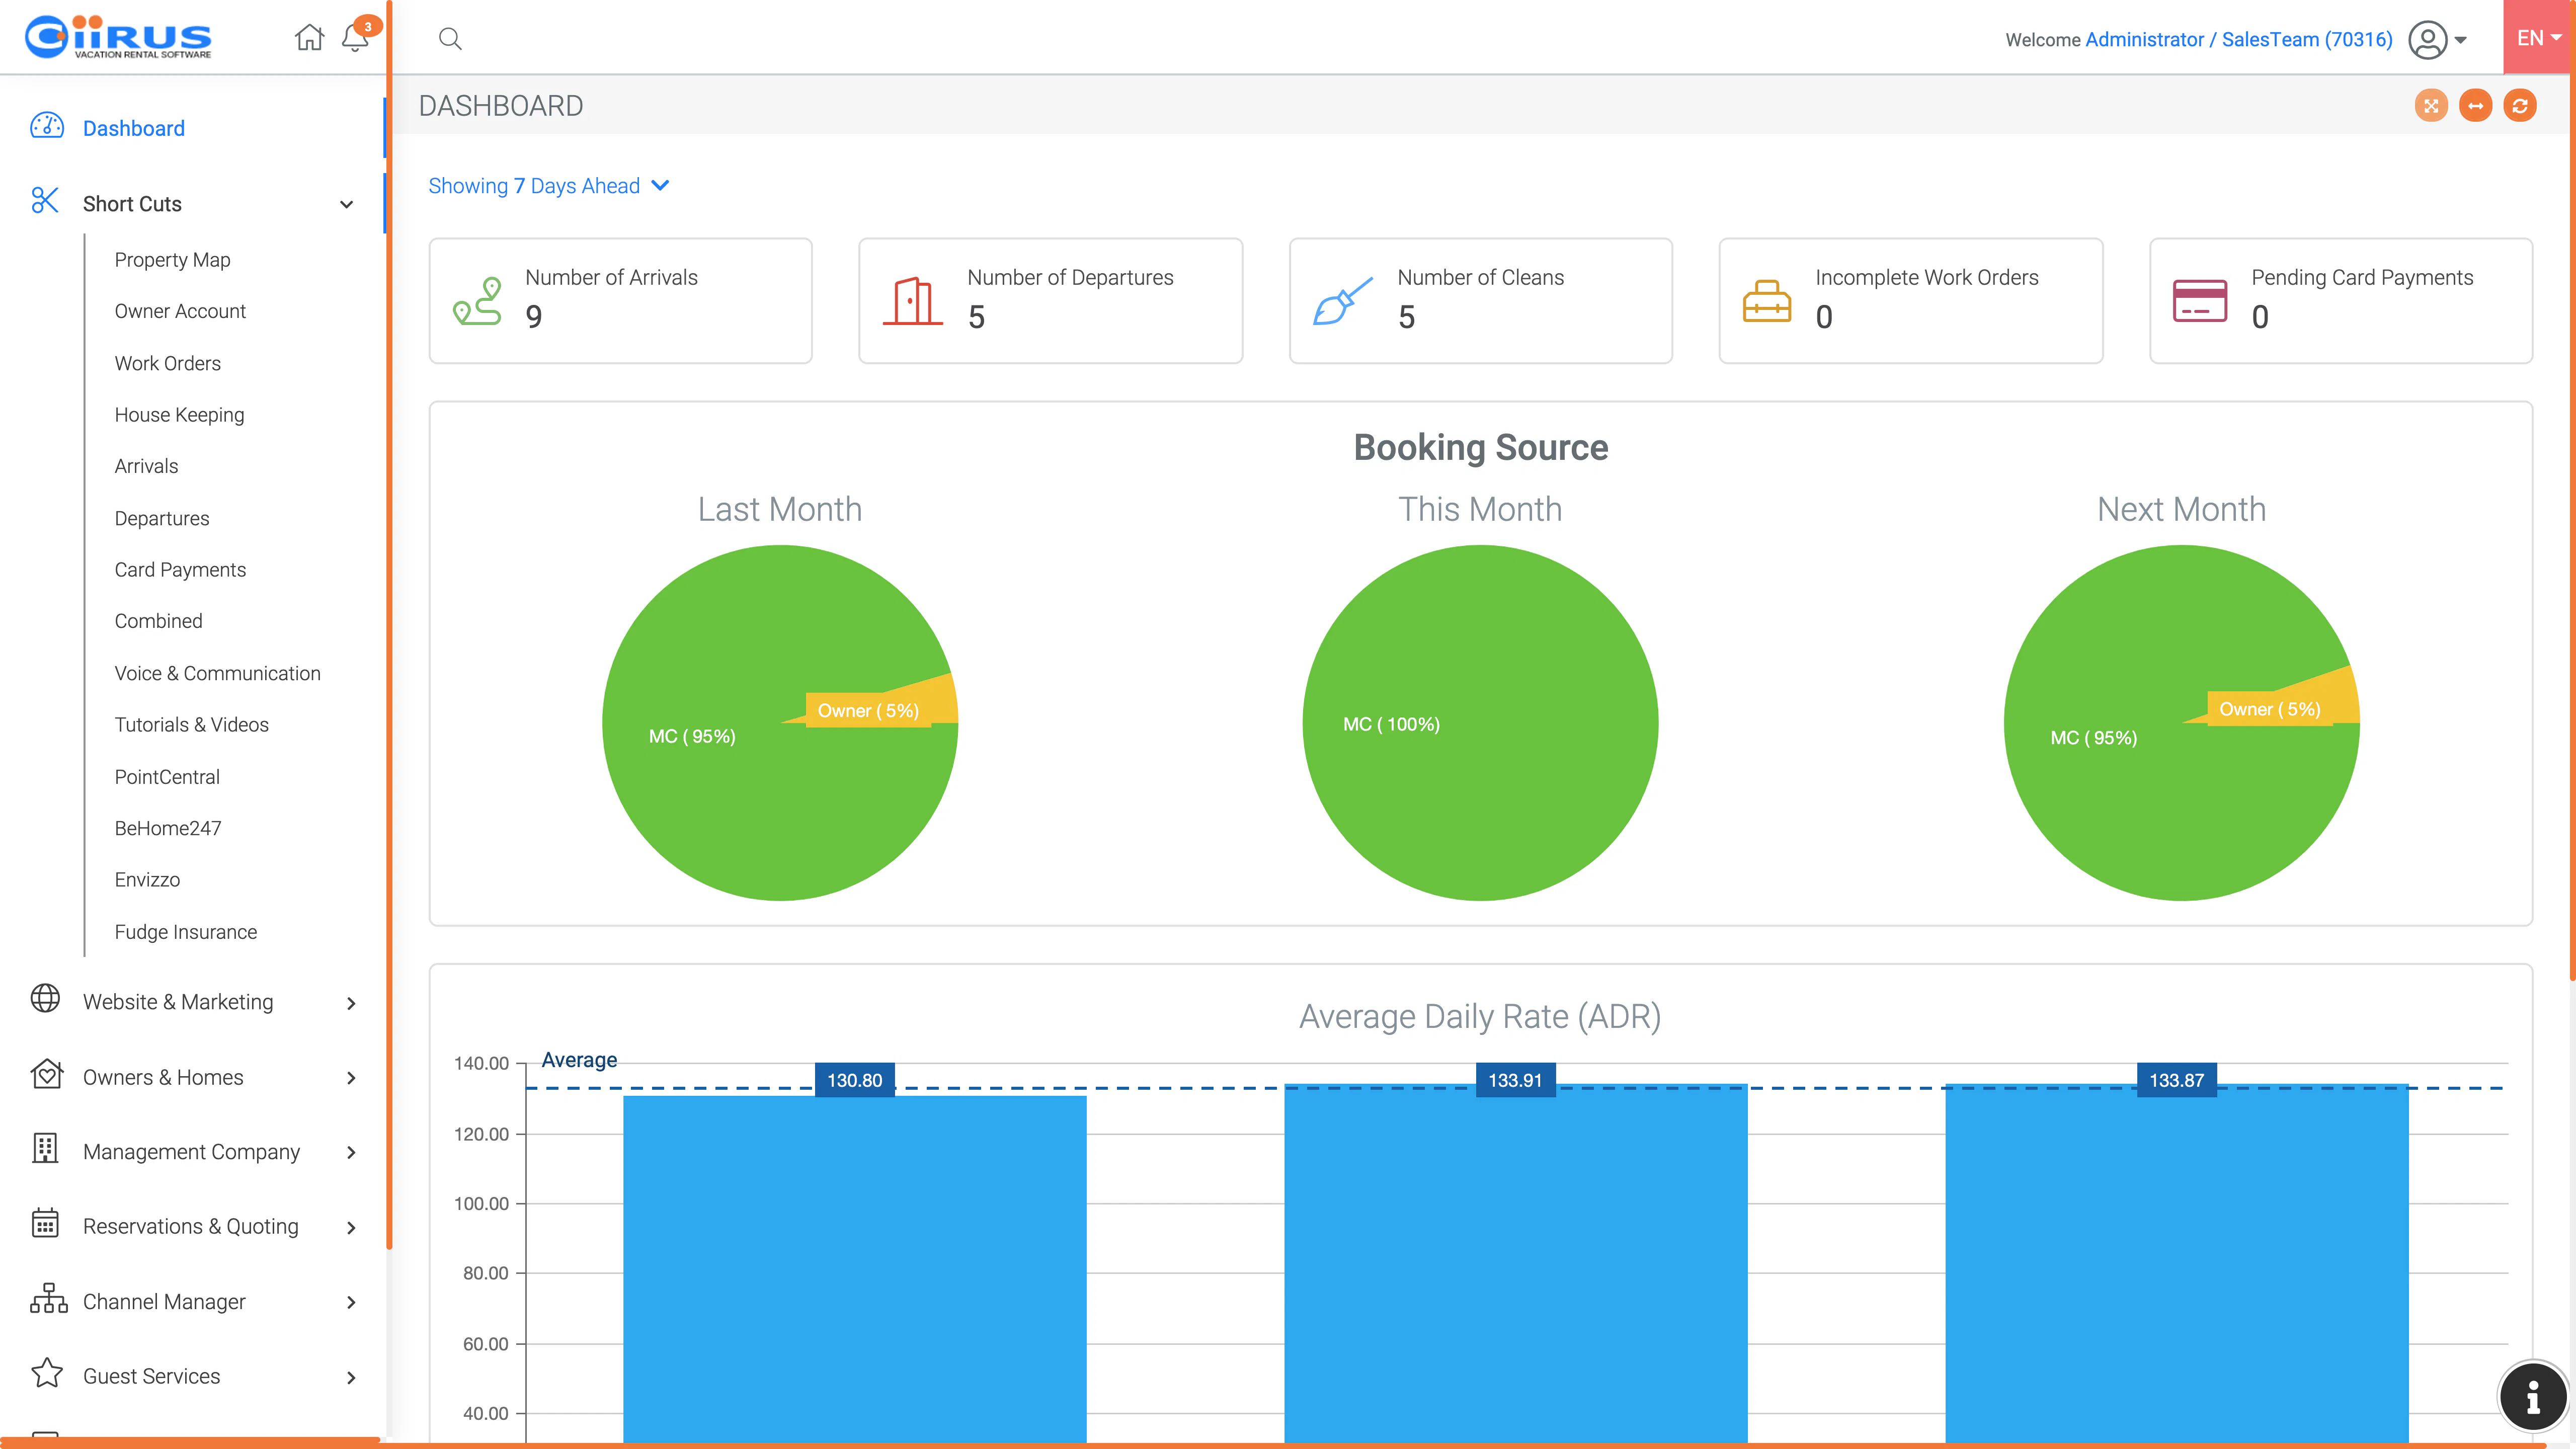Open the Number of Departures card
The height and width of the screenshot is (1449, 2576).
(x=1050, y=301)
